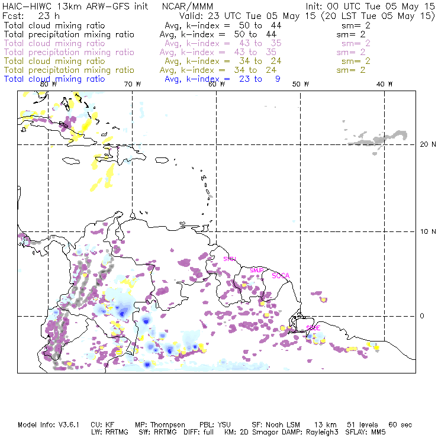Click the '10 N' latitude label
The height and width of the screenshot is (438, 438).
428,231
